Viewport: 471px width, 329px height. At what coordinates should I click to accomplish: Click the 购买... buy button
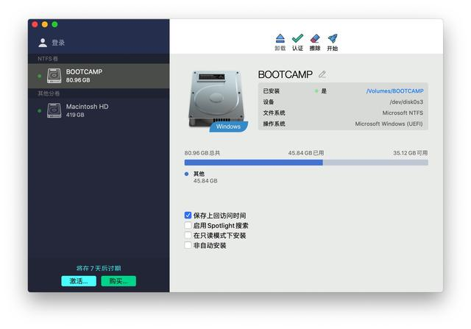(x=118, y=281)
